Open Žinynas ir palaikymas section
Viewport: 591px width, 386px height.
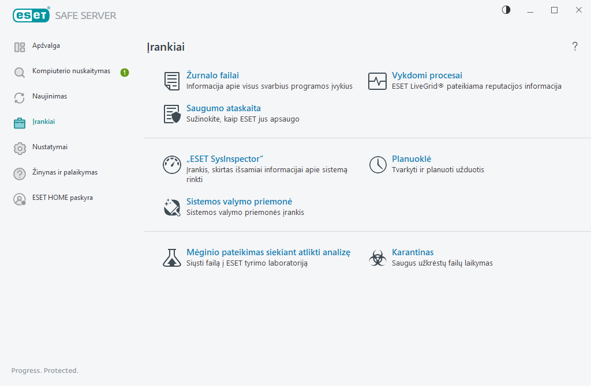65,172
